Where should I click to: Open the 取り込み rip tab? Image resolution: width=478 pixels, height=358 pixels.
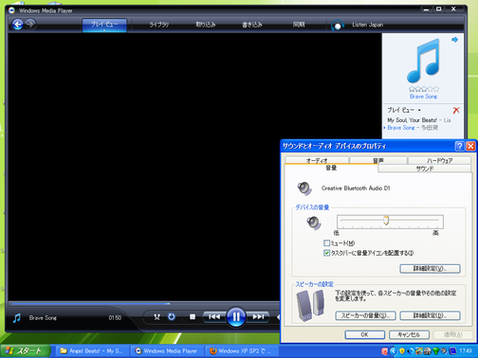point(206,25)
